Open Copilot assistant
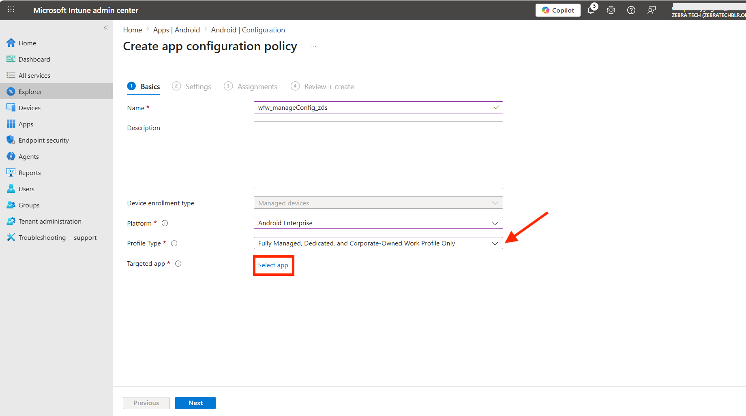Viewport: 746px width, 416px height. (558, 10)
